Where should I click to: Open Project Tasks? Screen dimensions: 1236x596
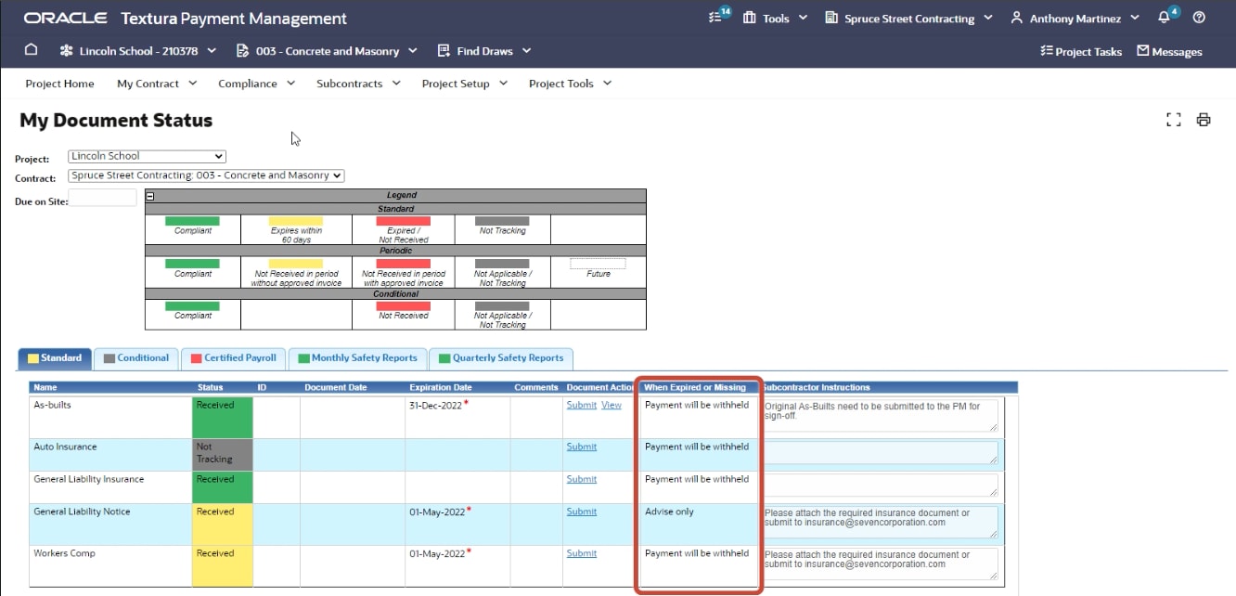[x=1081, y=52]
